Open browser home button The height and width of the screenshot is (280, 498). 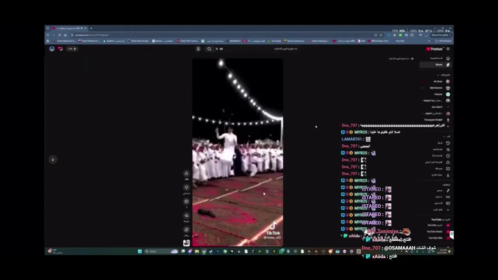(65, 35)
